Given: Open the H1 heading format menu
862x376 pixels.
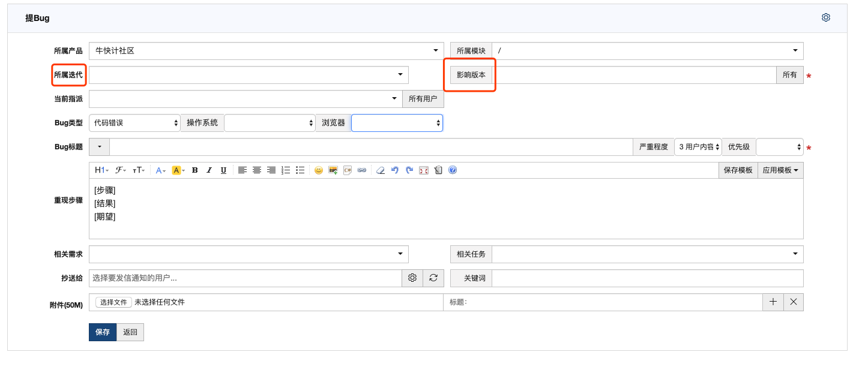Looking at the screenshot, I should (x=101, y=170).
